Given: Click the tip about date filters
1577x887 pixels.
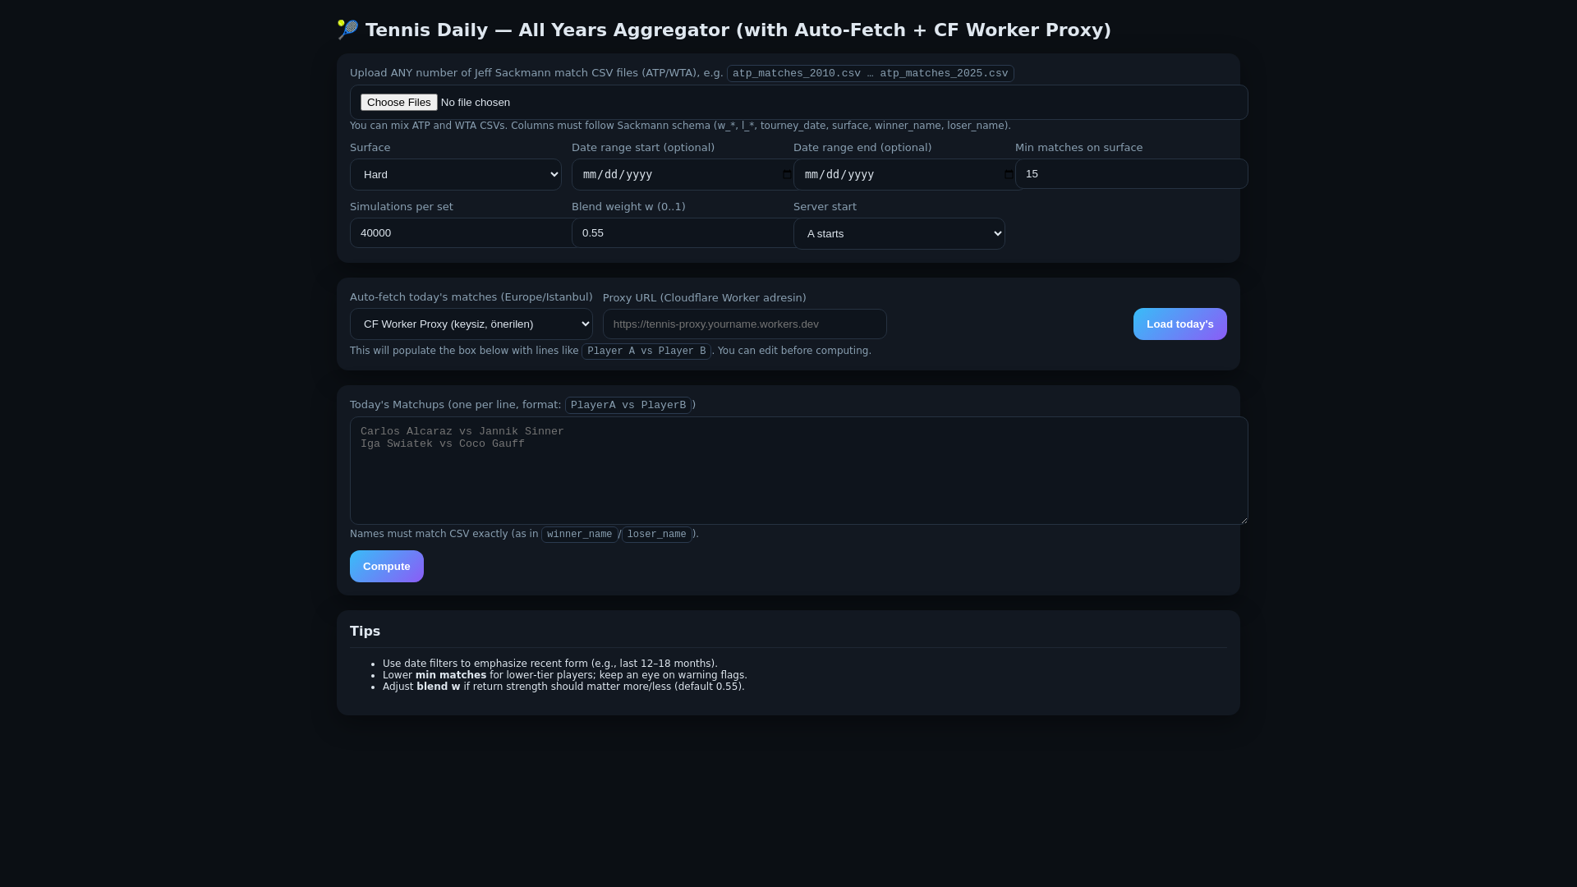Looking at the screenshot, I should point(550,664).
